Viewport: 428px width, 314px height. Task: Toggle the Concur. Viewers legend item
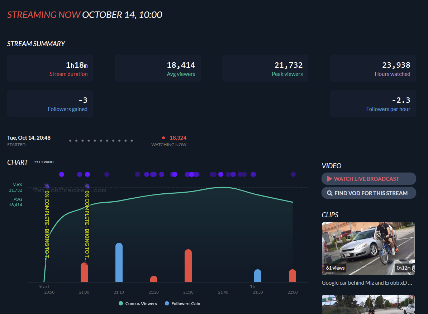pyautogui.click(x=138, y=303)
